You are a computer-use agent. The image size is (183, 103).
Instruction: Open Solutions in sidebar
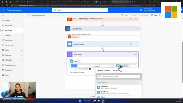coord(8,70)
